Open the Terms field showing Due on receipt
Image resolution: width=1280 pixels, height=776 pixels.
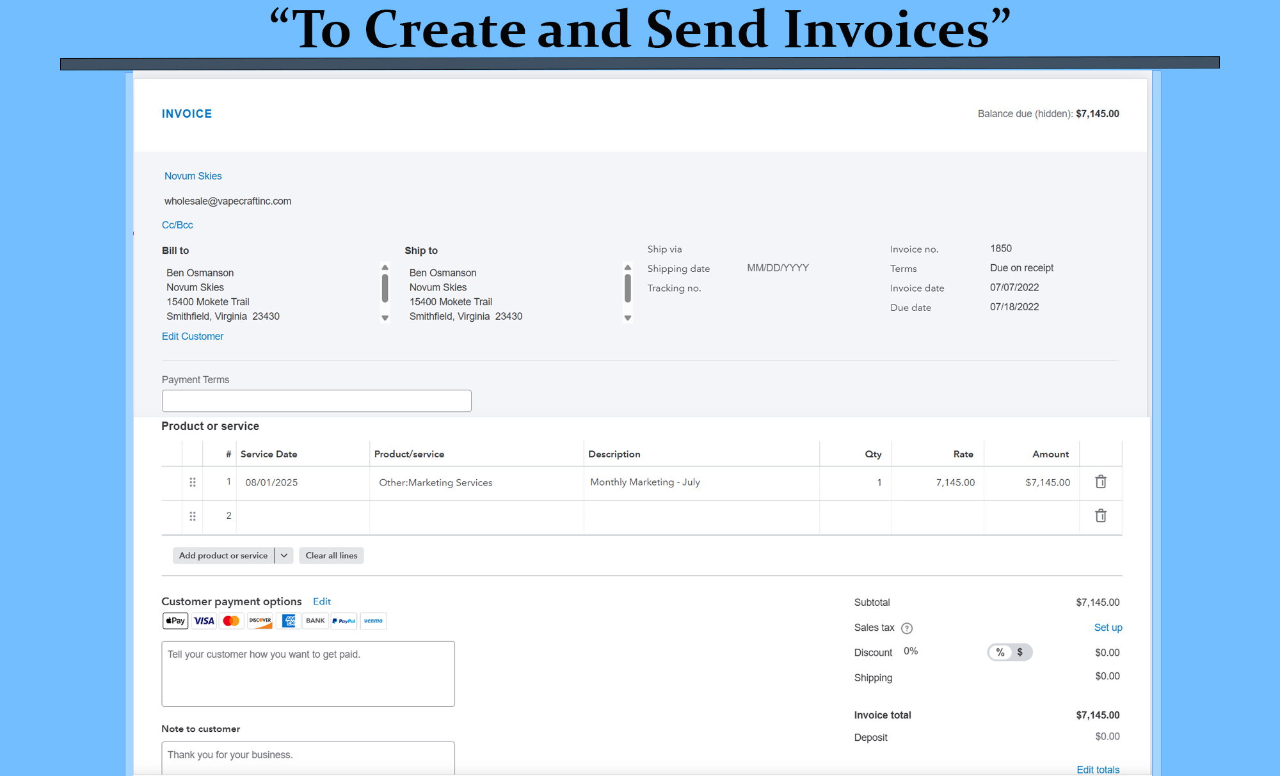click(x=1021, y=268)
